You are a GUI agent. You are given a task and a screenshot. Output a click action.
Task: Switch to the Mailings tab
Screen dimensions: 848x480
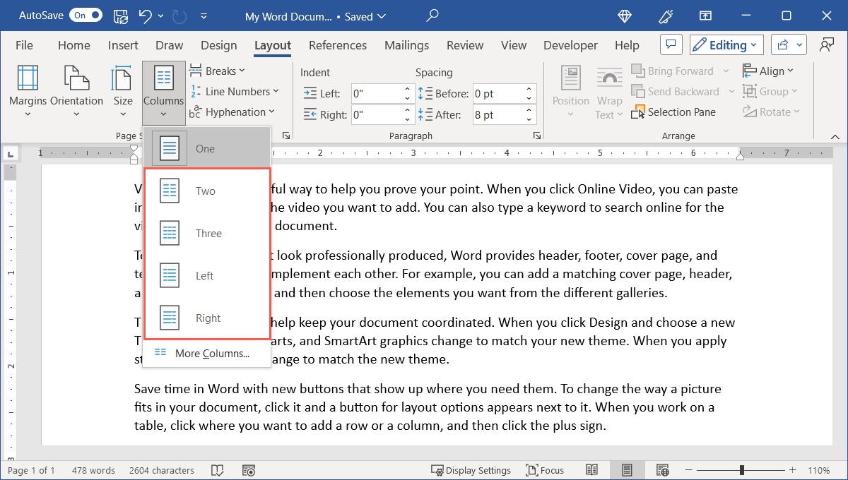coord(406,44)
